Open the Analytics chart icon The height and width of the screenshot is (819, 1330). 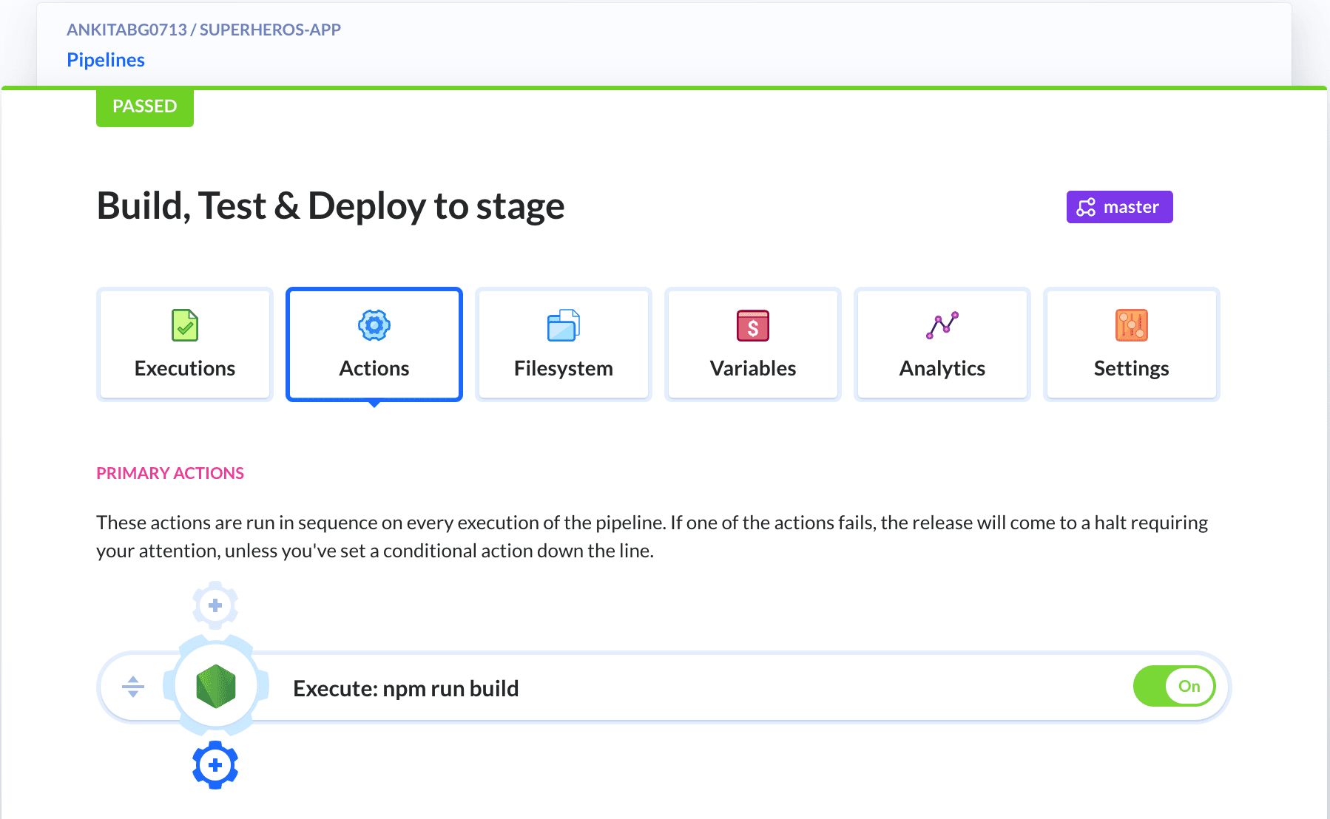coord(942,324)
